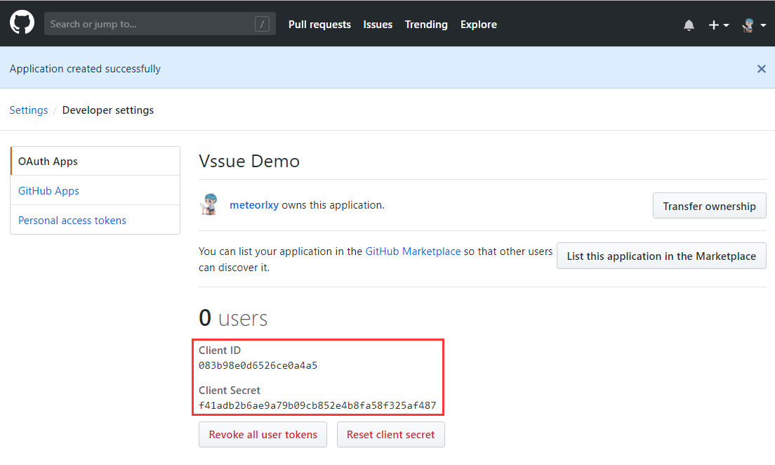The height and width of the screenshot is (465, 775).
Task: Click the search input field
Action: pyautogui.click(x=140, y=23)
